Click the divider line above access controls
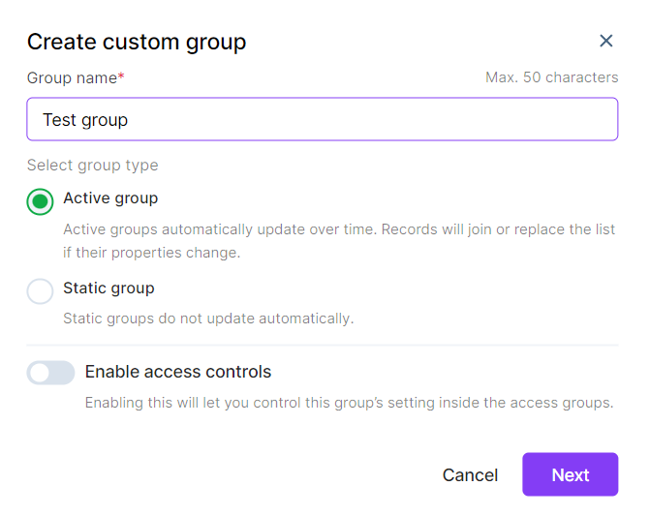This screenshot has height=516, width=650. pos(322,345)
